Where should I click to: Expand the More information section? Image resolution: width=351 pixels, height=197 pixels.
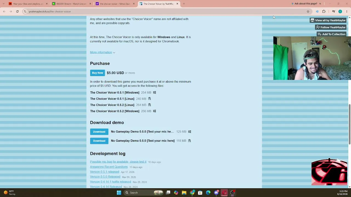(102, 52)
